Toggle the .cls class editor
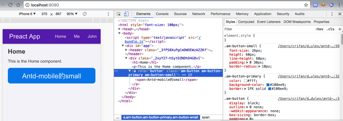 [330, 29]
